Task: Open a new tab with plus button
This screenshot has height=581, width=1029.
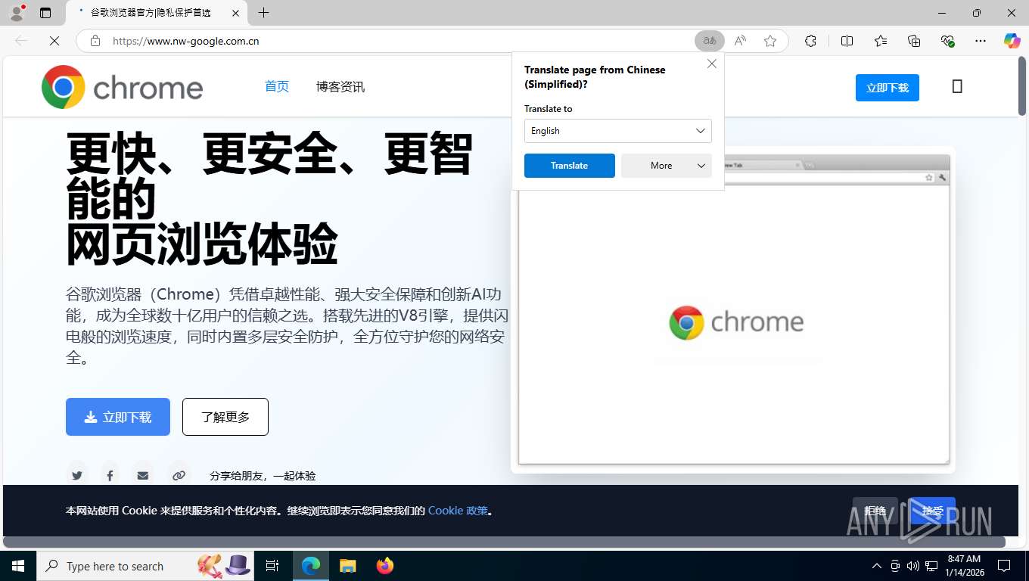Action: click(x=263, y=13)
